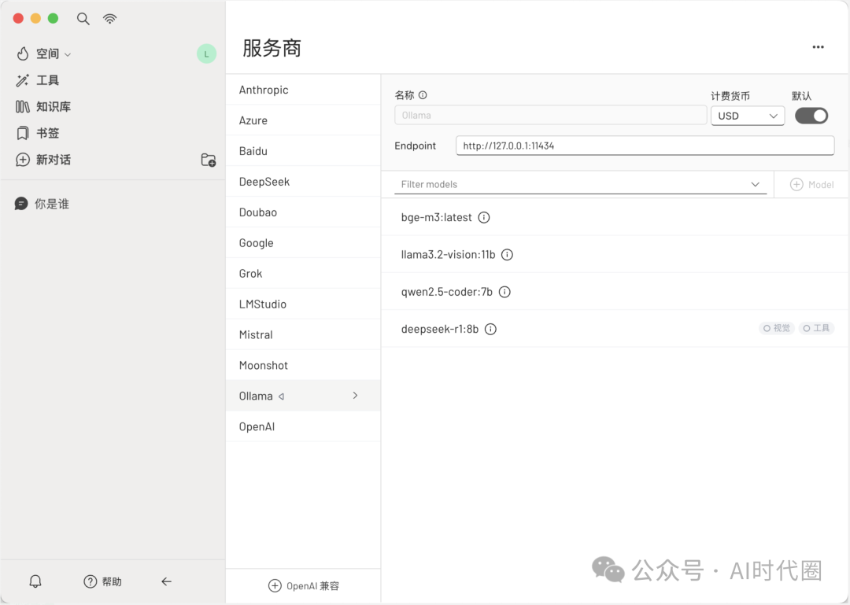Expand the Filter models dropdown arrow

point(755,184)
